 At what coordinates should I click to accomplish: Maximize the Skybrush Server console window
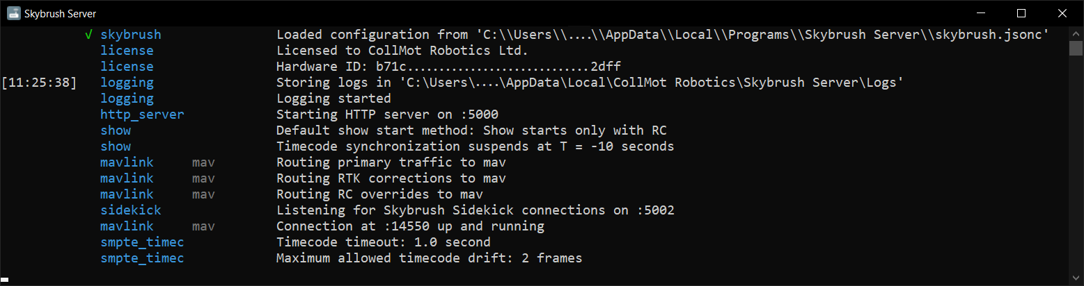click(1021, 13)
